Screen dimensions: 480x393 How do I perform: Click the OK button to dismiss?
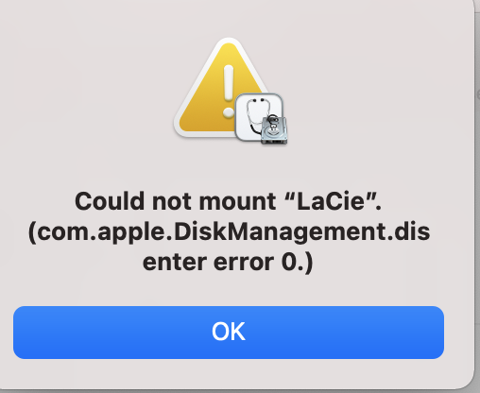click(229, 333)
